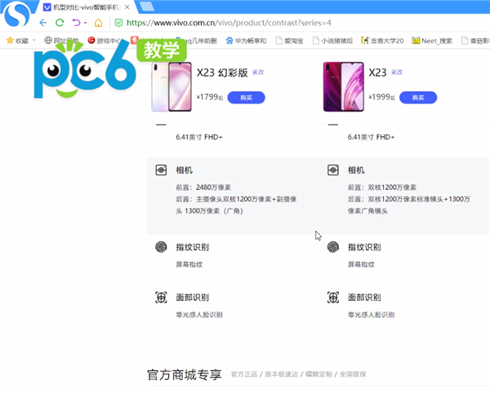Open the Neet_搜索 bookmark
Image resolution: width=490 pixels, height=393 pixels.
pyautogui.click(x=432, y=41)
